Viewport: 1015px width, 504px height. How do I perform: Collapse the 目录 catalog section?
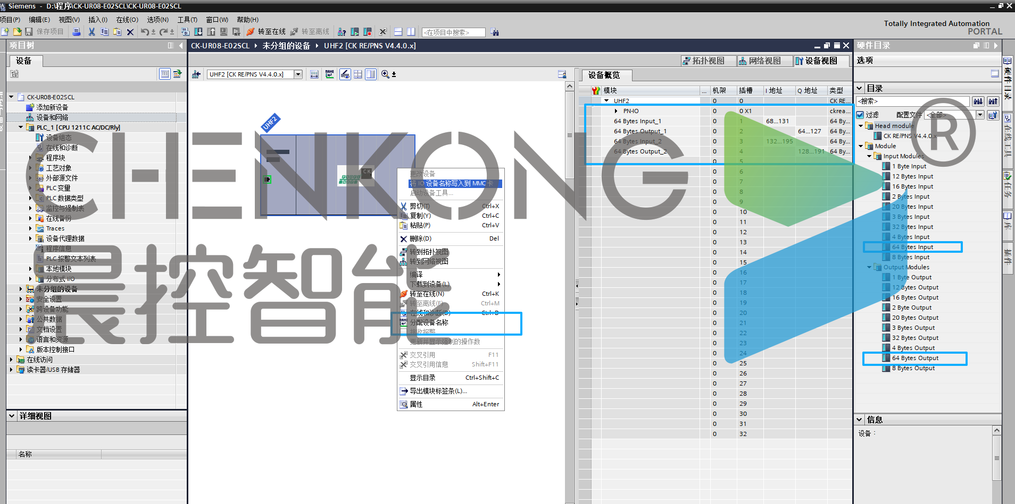pos(860,88)
